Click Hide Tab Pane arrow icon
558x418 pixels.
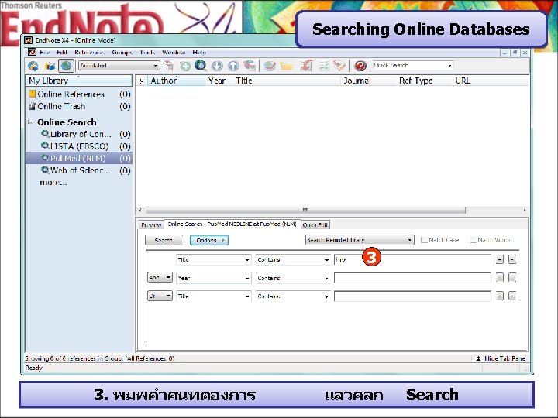coord(479,358)
